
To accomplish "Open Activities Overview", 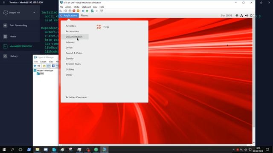I will pyautogui.click(x=76, y=97).
